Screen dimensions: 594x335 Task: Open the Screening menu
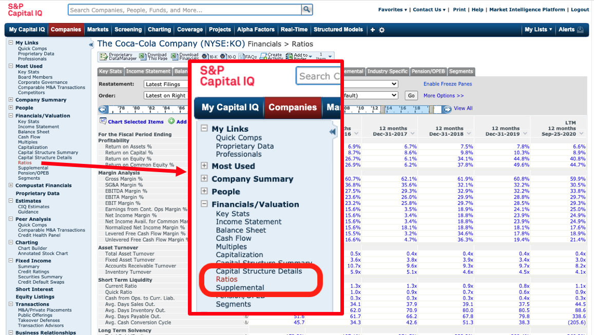128,30
